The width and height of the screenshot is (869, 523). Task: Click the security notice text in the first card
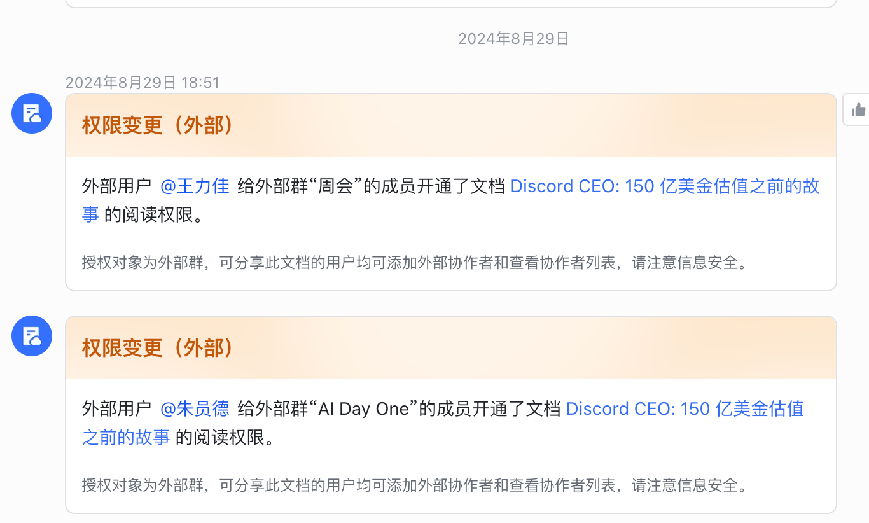point(414,263)
